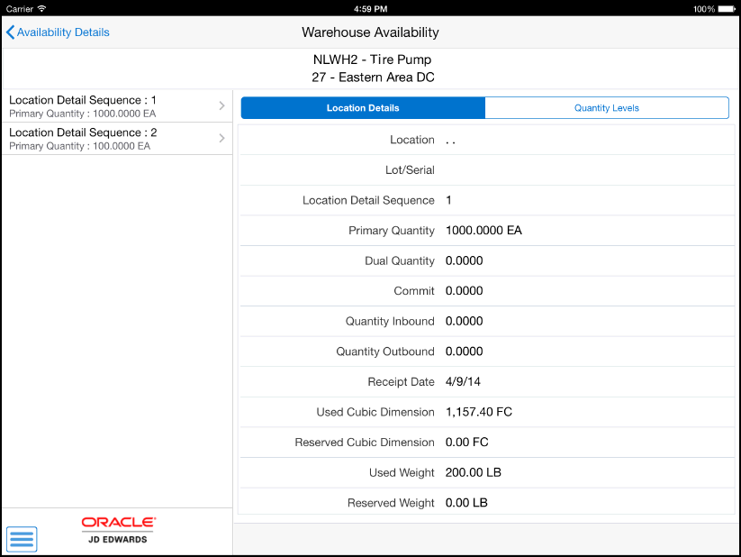Select the Dual Quantity value 0.0000
This screenshot has width=741, height=557.
pyautogui.click(x=464, y=260)
